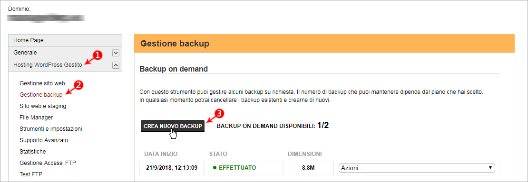Expand the Generale section chevron
528x182 pixels.
click(x=116, y=53)
